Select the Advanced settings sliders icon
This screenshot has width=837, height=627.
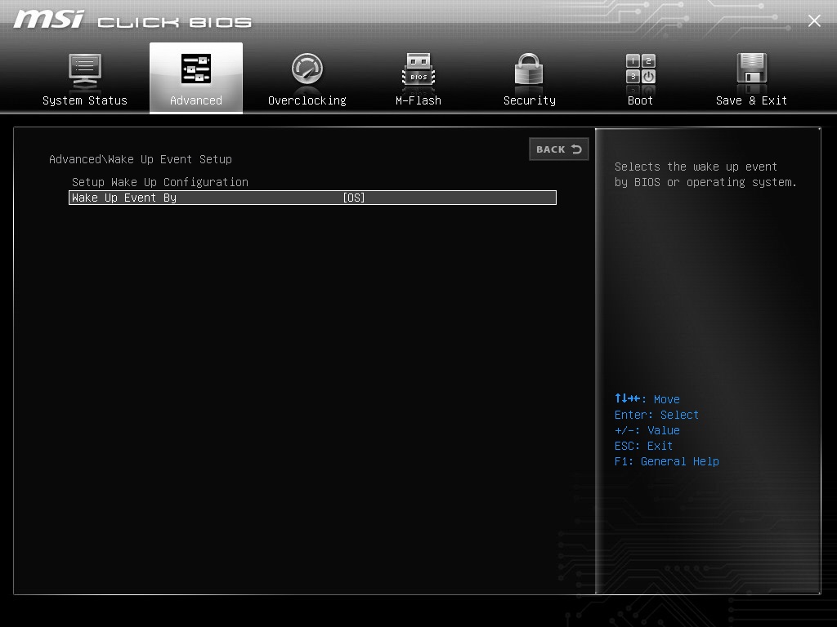[196, 69]
